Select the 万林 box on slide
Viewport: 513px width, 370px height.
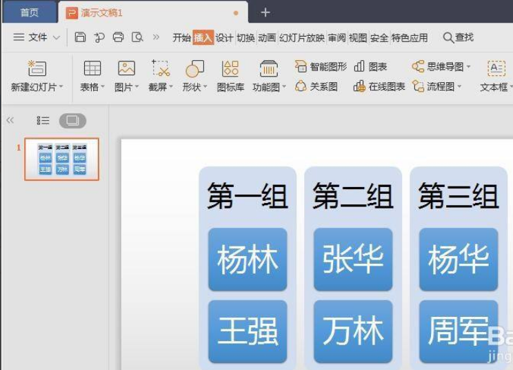(x=353, y=331)
